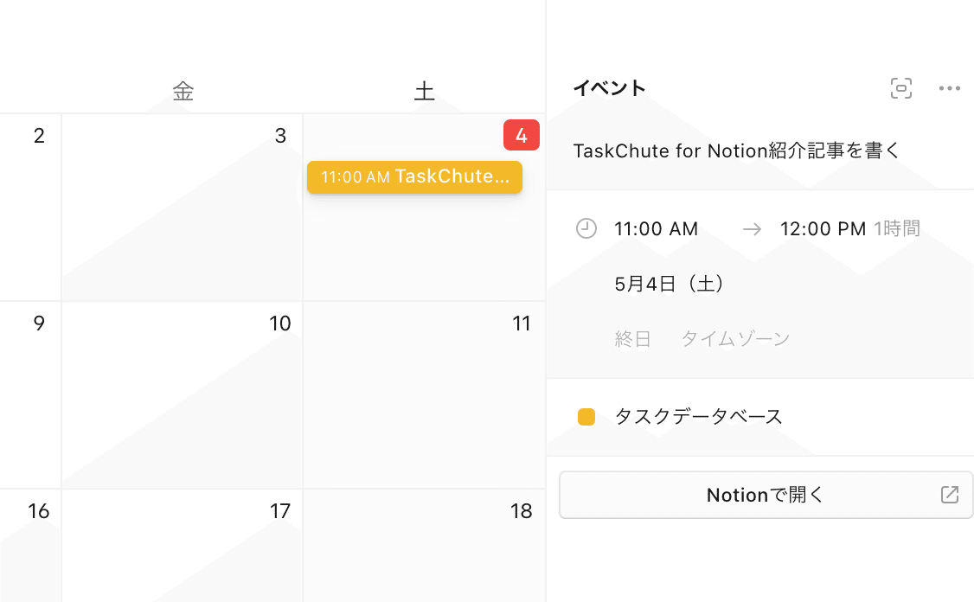Select the タスクデータベース calendar label

pyautogui.click(x=698, y=416)
